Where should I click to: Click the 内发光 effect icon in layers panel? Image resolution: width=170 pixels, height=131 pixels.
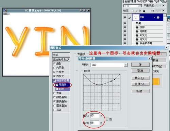(137, 39)
